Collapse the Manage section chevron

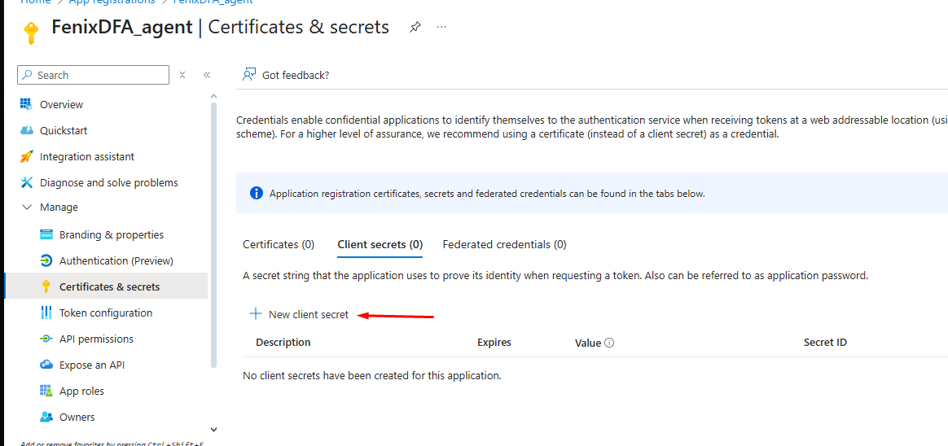26,208
